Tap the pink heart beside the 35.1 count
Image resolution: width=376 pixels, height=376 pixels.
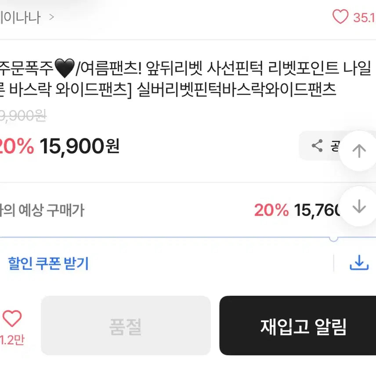(x=340, y=17)
